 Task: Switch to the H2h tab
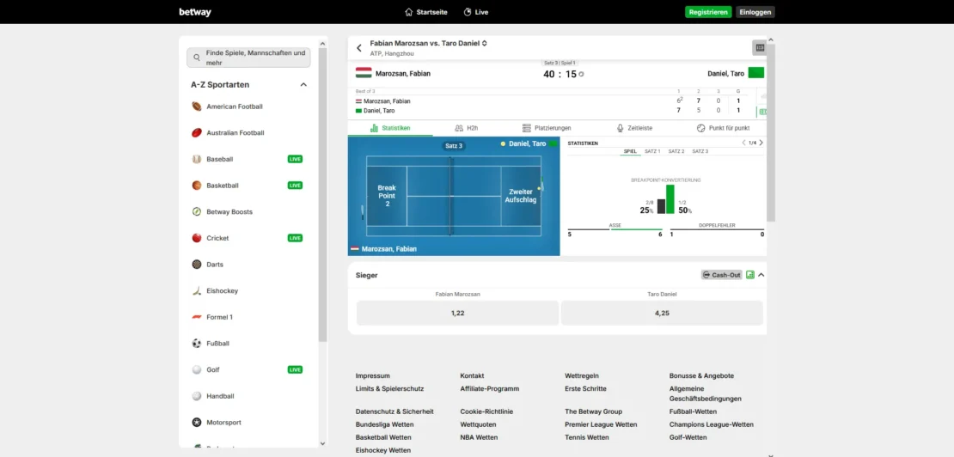click(x=467, y=128)
